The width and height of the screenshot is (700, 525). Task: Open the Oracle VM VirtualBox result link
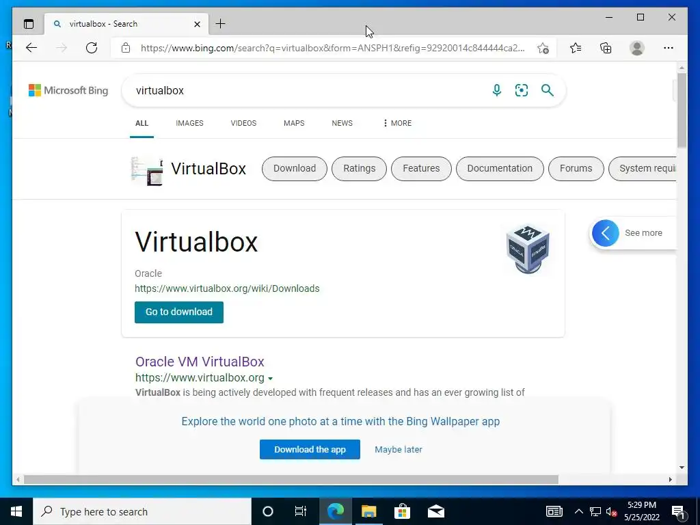200,362
